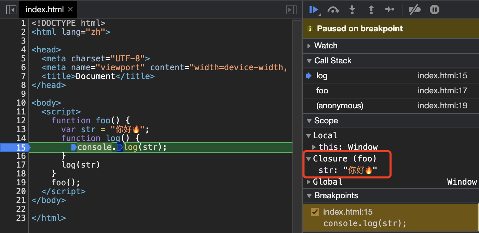This screenshot has width=479, height=233.
Task: Click the Paused on breakpoint info icon
Action: click(x=310, y=29)
